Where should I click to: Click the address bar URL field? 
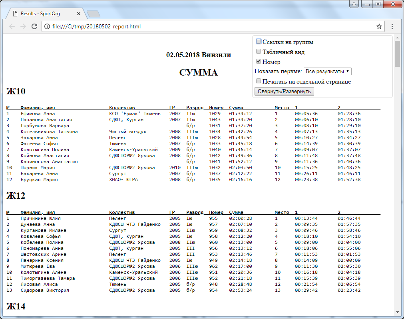(x=213, y=26)
